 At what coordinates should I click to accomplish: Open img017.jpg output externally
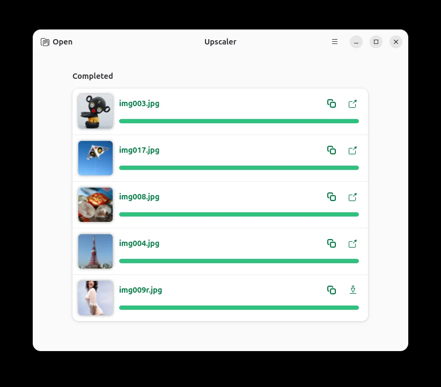[352, 151]
